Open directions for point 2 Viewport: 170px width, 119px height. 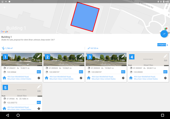point(81,78)
